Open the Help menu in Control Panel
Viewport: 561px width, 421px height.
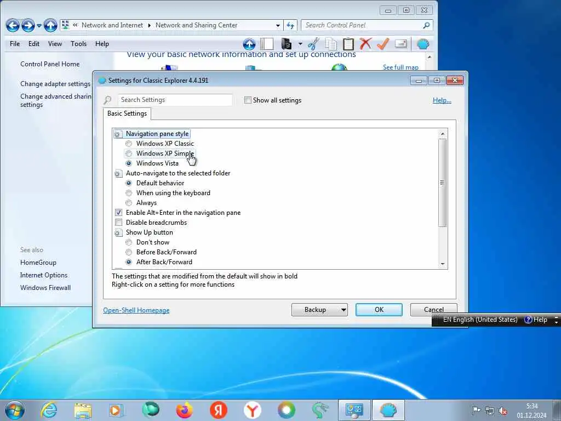pos(102,44)
